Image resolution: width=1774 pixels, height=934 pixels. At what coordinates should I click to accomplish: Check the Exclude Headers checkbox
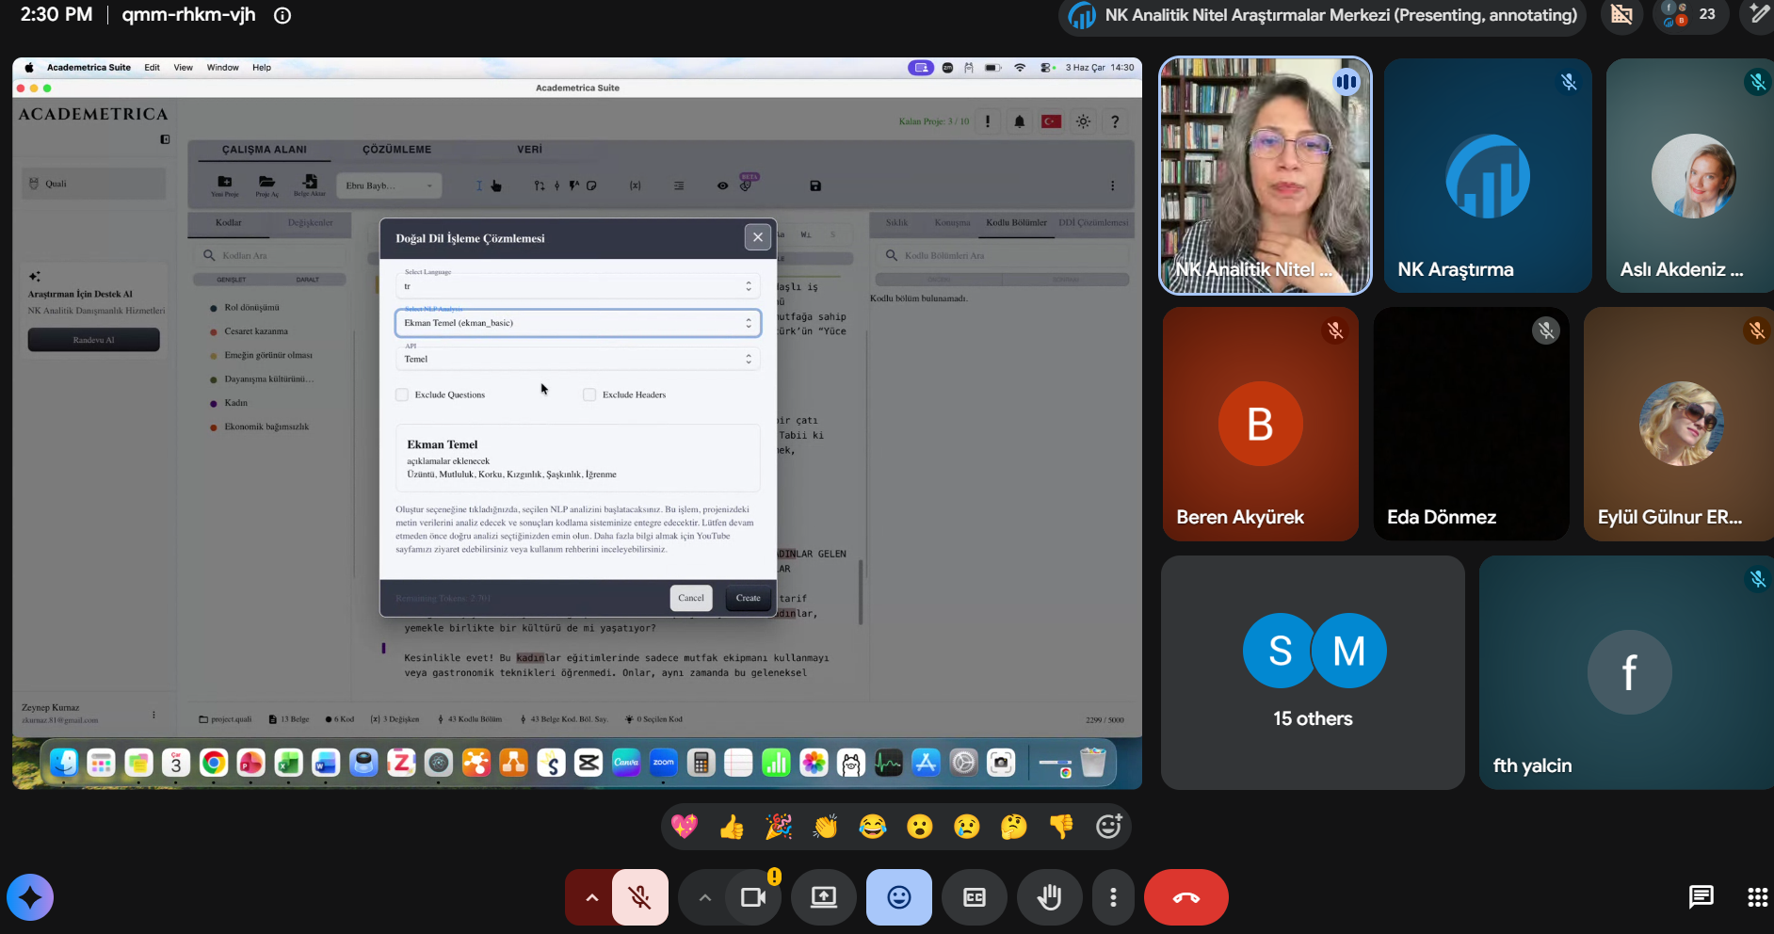point(589,395)
